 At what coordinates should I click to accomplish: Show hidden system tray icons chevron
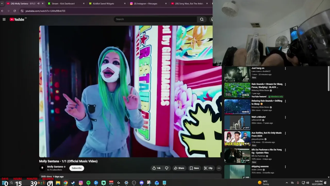[x=286, y=183]
